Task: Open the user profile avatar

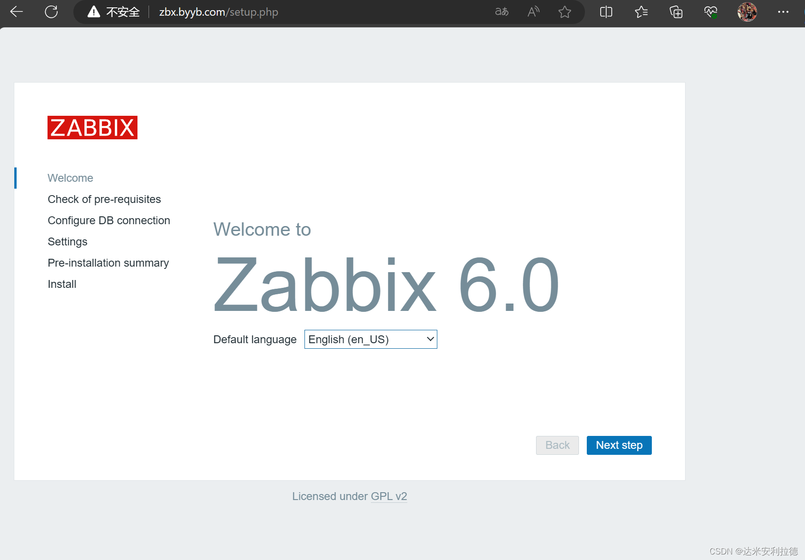Action: click(x=747, y=12)
